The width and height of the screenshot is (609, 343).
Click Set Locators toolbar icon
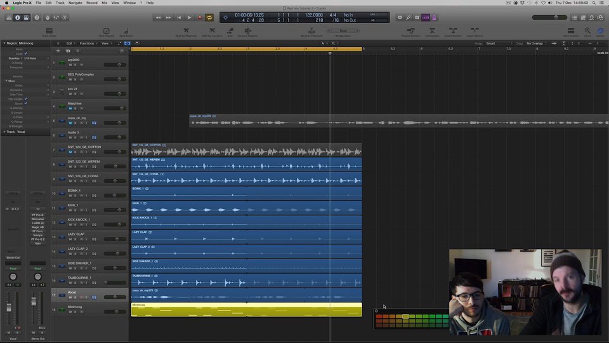[x=571, y=32]
